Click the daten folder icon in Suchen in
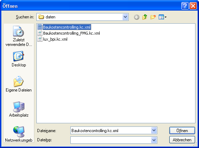 pos(41,17)
